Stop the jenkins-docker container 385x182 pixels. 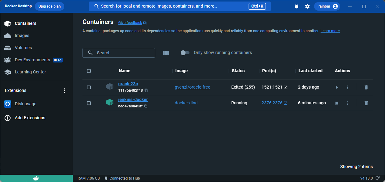pos(337,103)
